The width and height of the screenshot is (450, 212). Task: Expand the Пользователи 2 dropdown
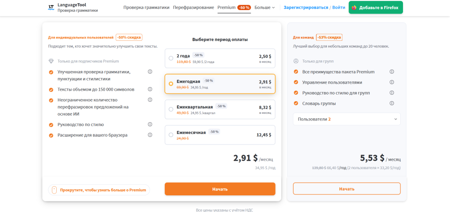(x=347, y=119)
